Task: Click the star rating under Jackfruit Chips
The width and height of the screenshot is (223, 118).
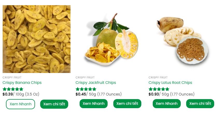Action: coord(86,89)
